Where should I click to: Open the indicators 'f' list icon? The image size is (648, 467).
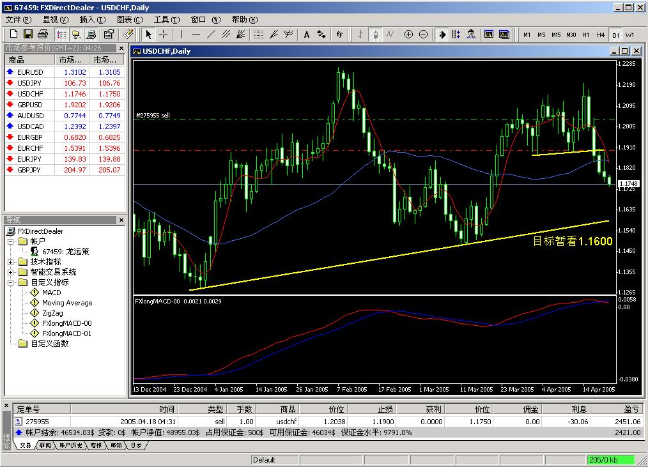click(x=339, y=34)
